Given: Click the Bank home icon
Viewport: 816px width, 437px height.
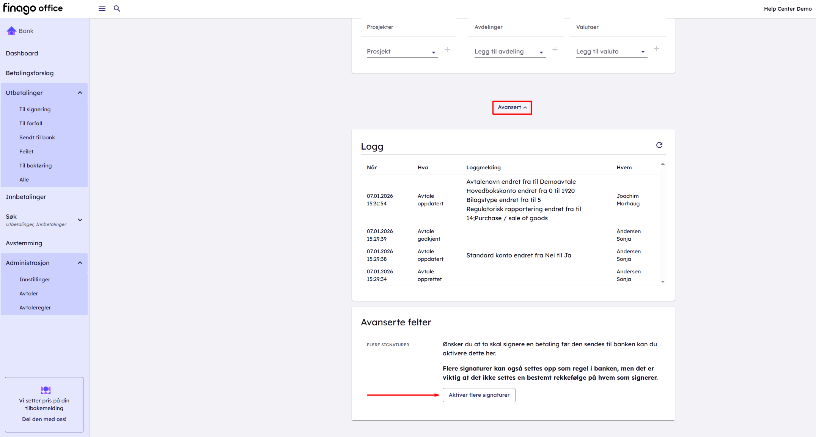Looking at the screenshot, I should [11, 31].
